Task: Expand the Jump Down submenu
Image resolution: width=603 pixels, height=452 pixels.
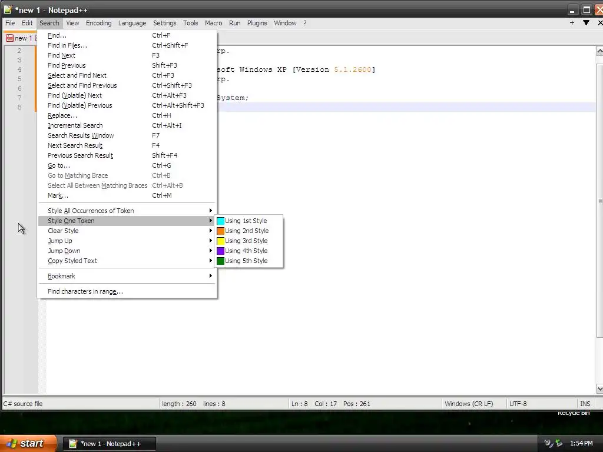Action: (x=127, y=251)
